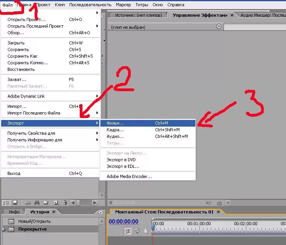Close the История tab
This screenshot has width=286, height=245.
click(54, 212)
